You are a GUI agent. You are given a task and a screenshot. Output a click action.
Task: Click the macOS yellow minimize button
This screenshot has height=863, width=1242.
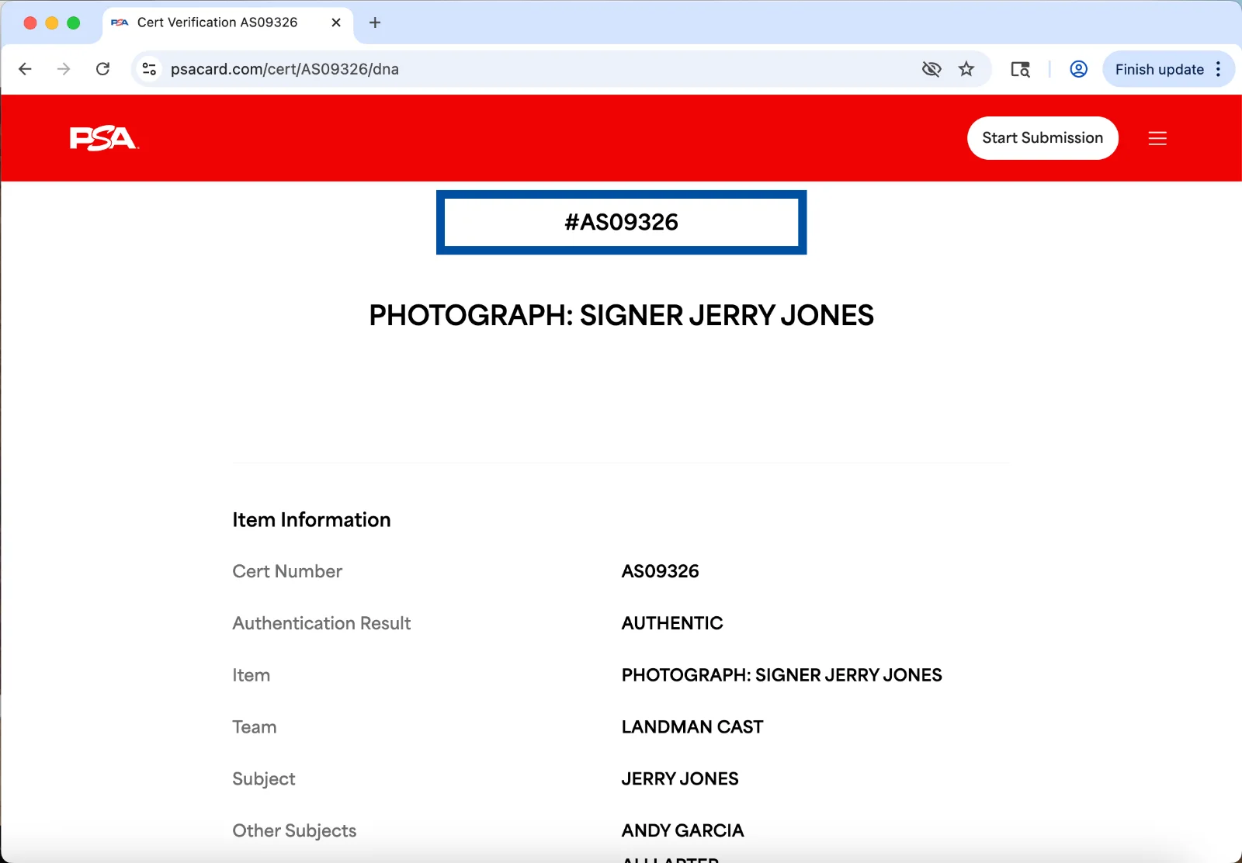tap(52, 23)
